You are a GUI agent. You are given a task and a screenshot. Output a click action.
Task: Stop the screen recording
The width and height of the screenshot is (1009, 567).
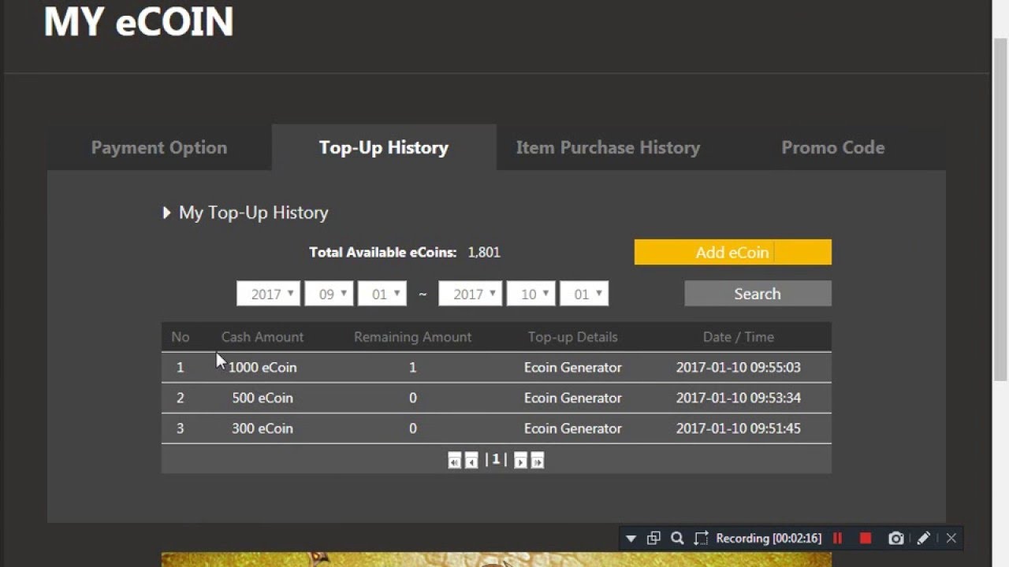[x=866, y=539]
